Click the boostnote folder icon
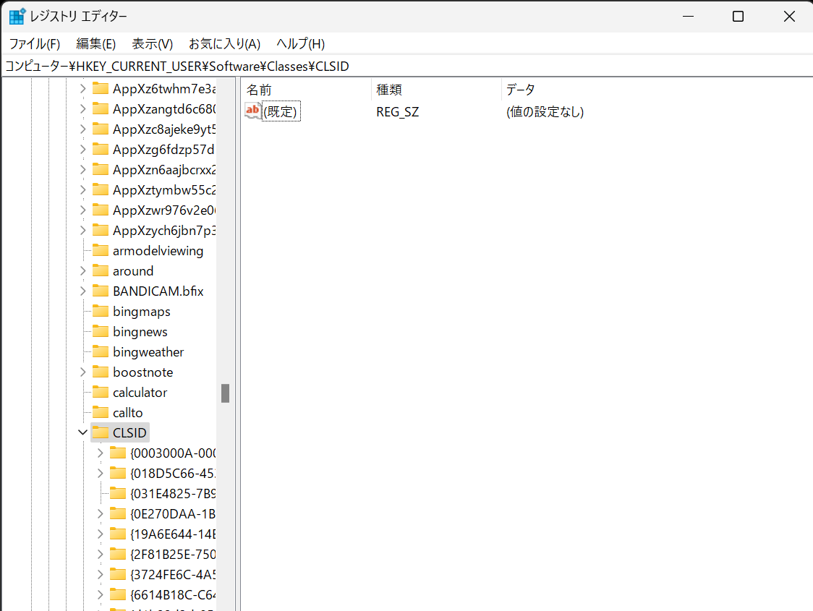813x611 pixels. [100, 372]
